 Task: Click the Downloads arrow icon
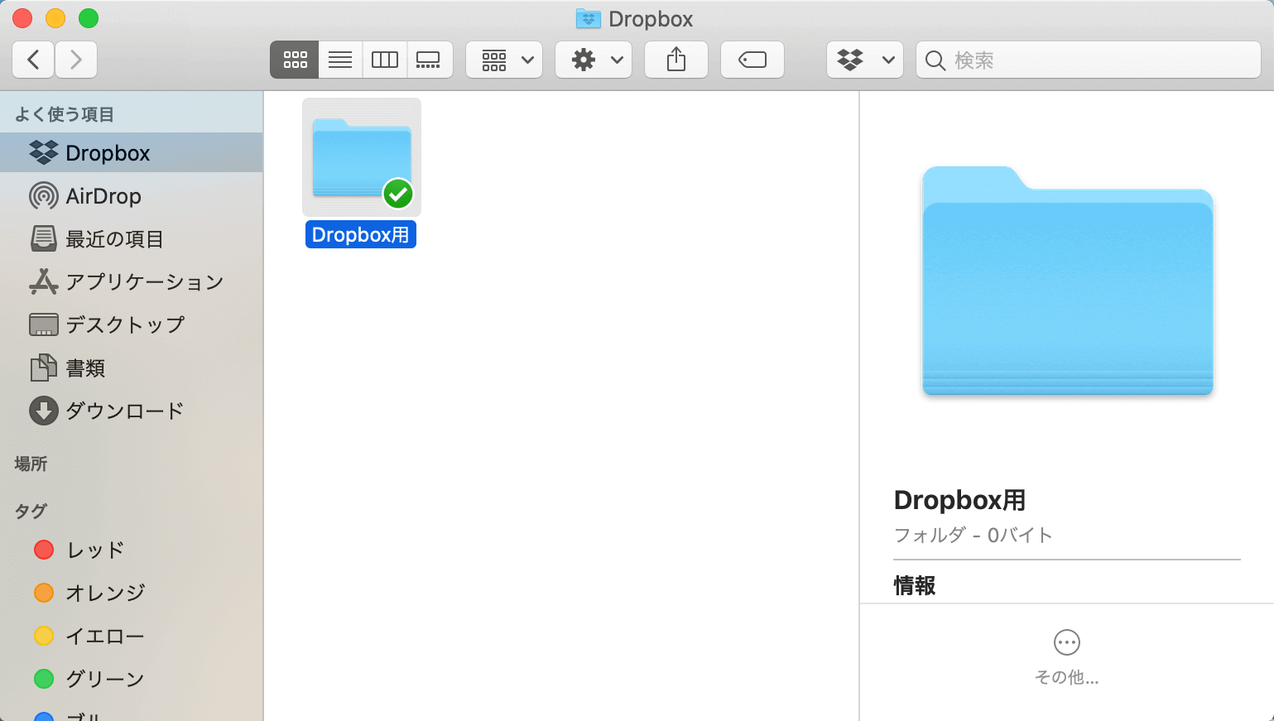(x=44, y=411)
